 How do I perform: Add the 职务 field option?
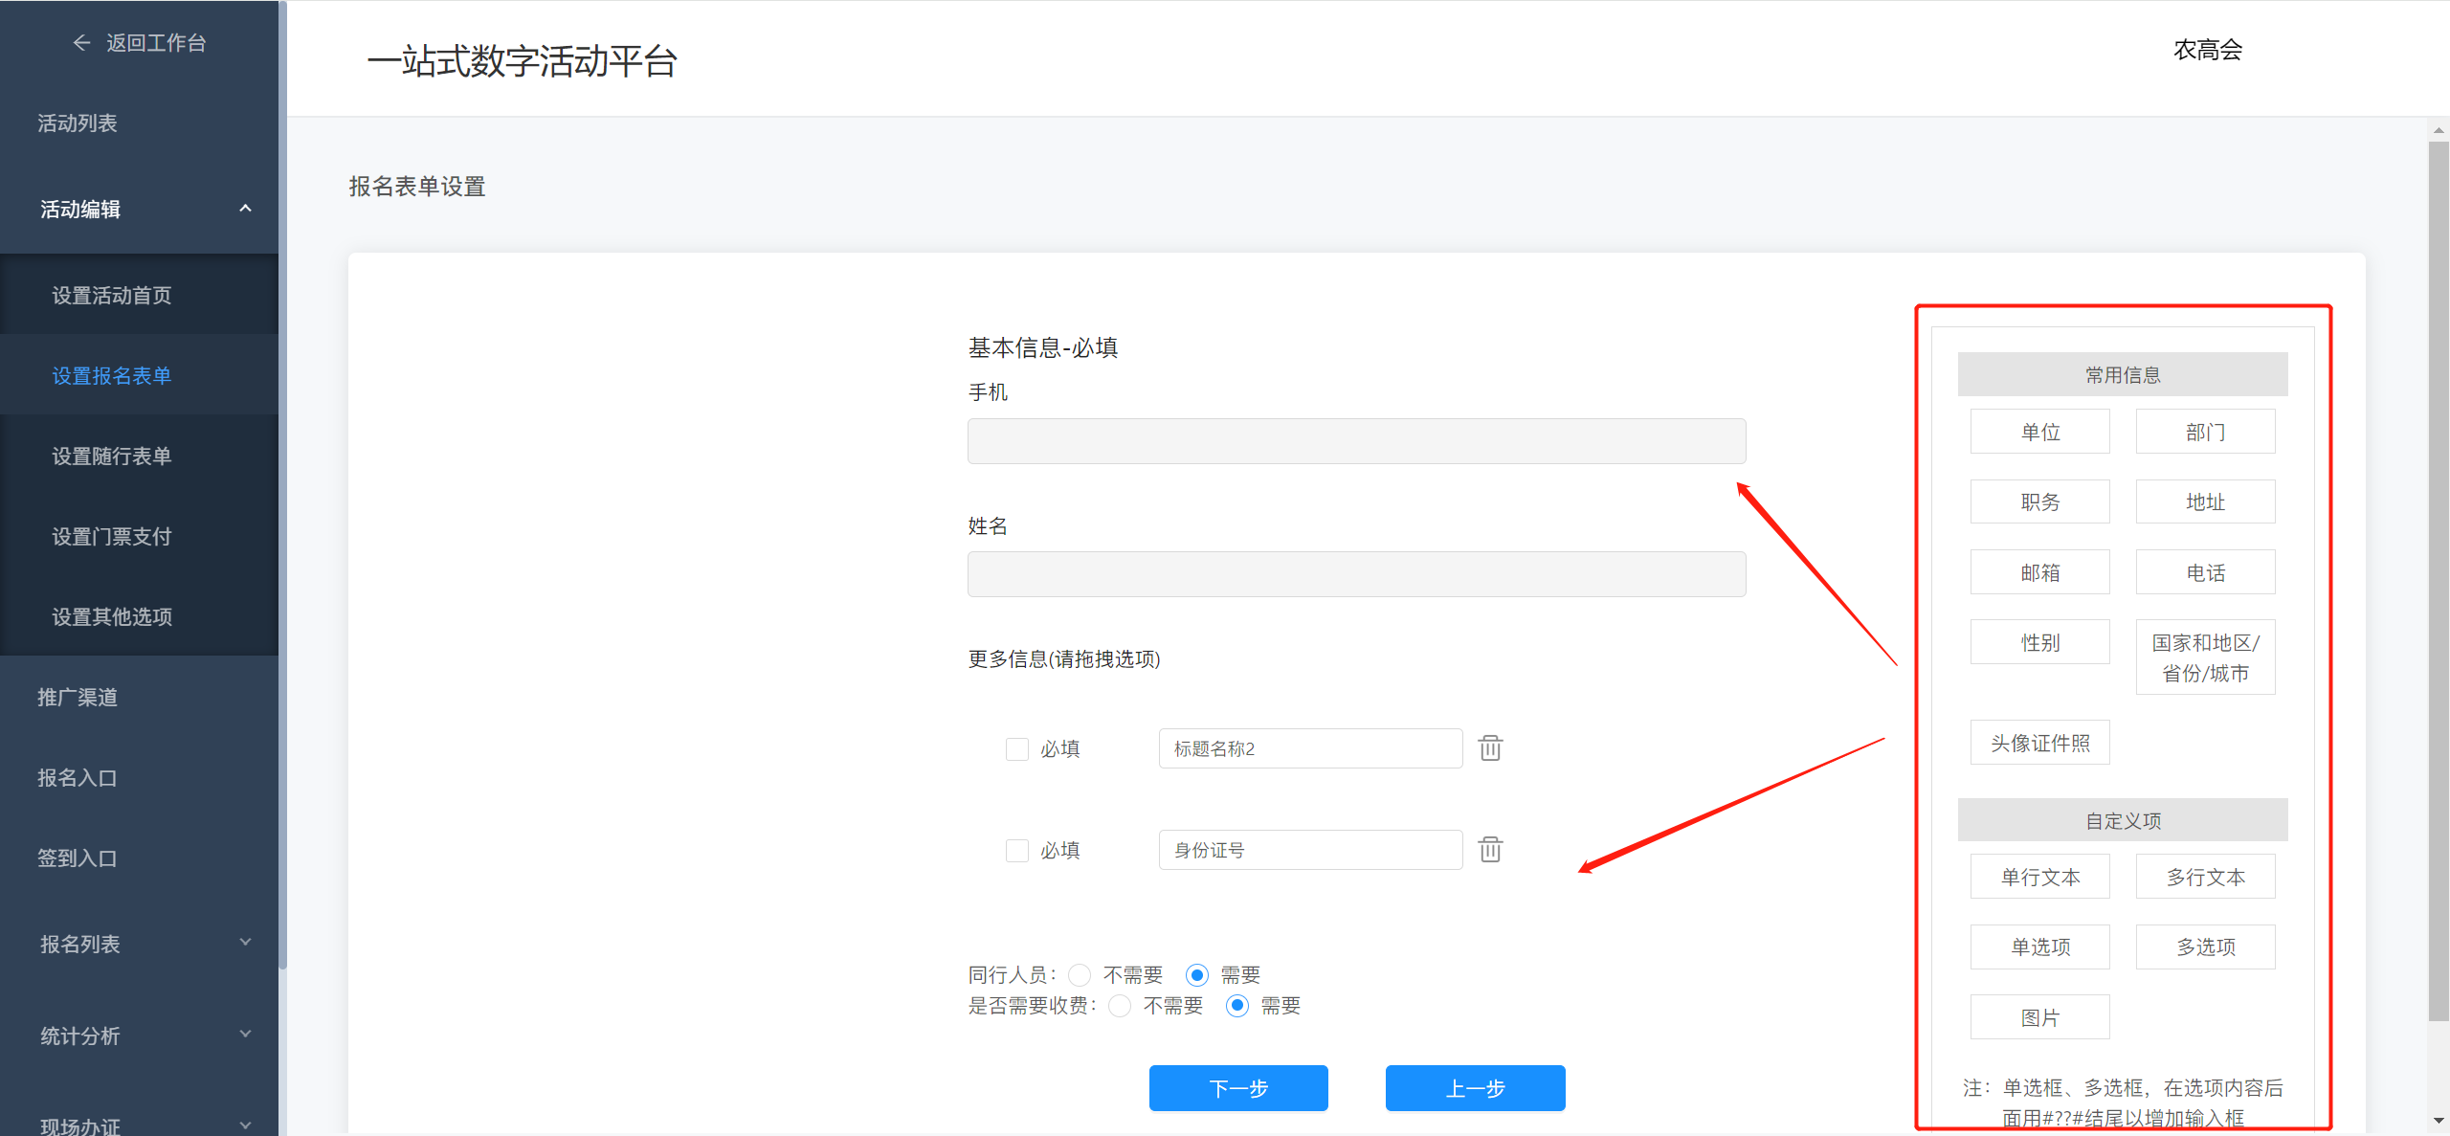tap(2039, 501)
